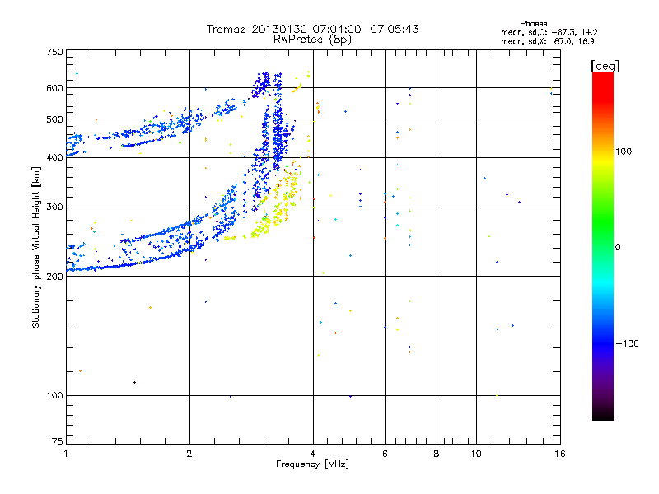Pick the red top of the colorbar
Screen dimensions: 659x494
point(603,82)
